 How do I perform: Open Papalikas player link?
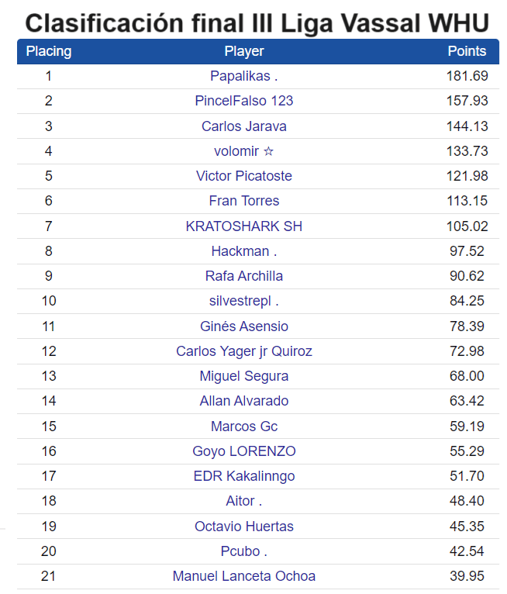(x=243, y=76)
